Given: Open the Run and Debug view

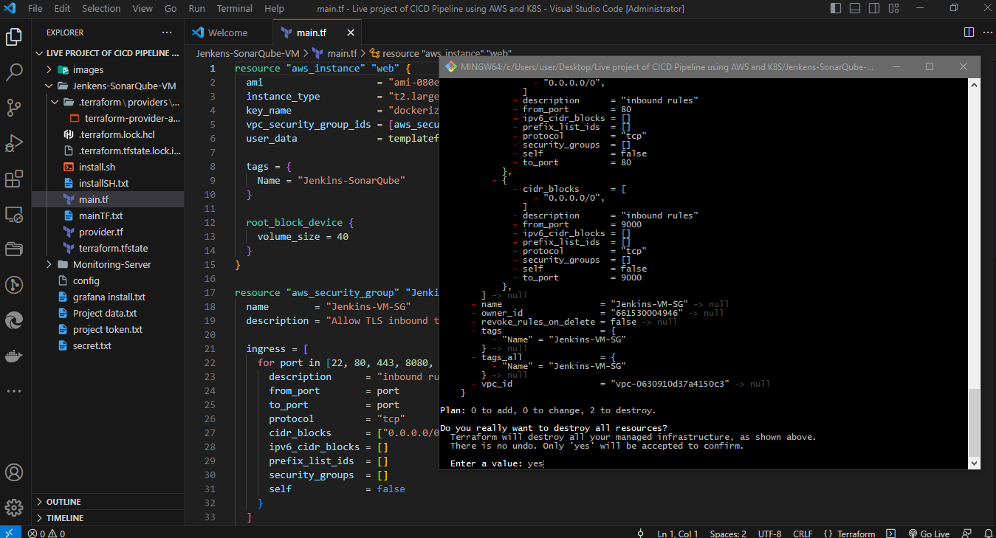Looking at the screenshot, I should coord(14,142).
